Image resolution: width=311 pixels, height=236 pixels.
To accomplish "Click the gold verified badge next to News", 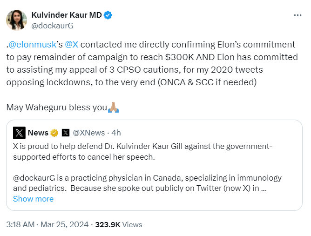I will pos(54,133).
